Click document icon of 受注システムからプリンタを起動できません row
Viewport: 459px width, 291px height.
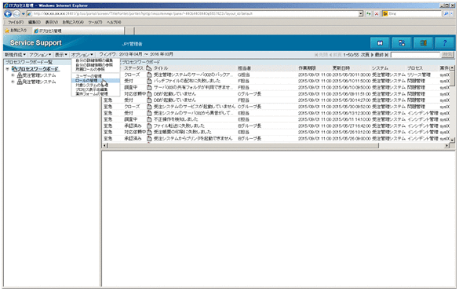point(149,139)
